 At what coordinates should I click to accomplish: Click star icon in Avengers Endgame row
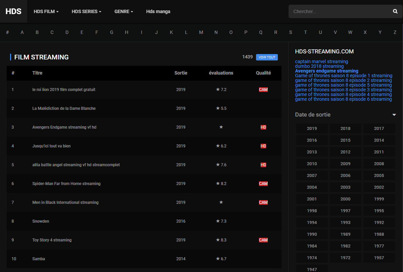click(x=221, y=127)
